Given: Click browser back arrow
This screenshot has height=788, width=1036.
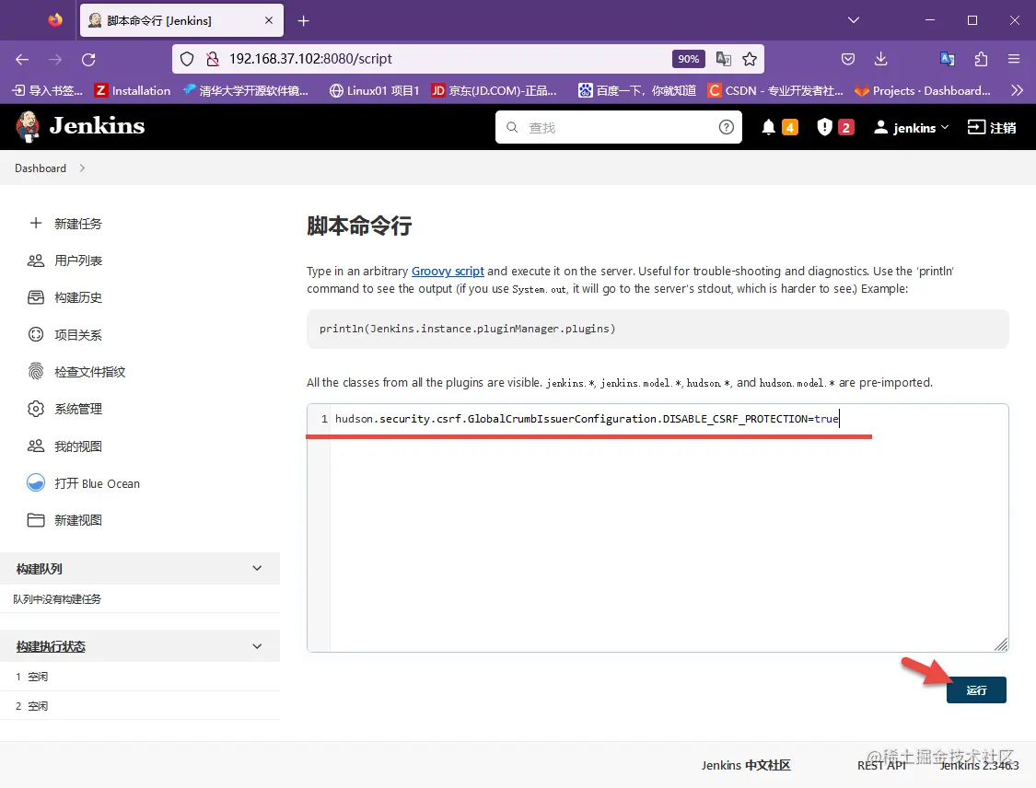Looking at the screenshot, I should (x=22, y=60).
